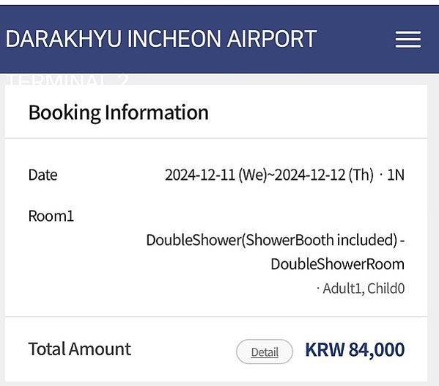This screenshot has width=439, height=386.
Task: Click the AIRPORT word in the header title
Action: [272, 38]
